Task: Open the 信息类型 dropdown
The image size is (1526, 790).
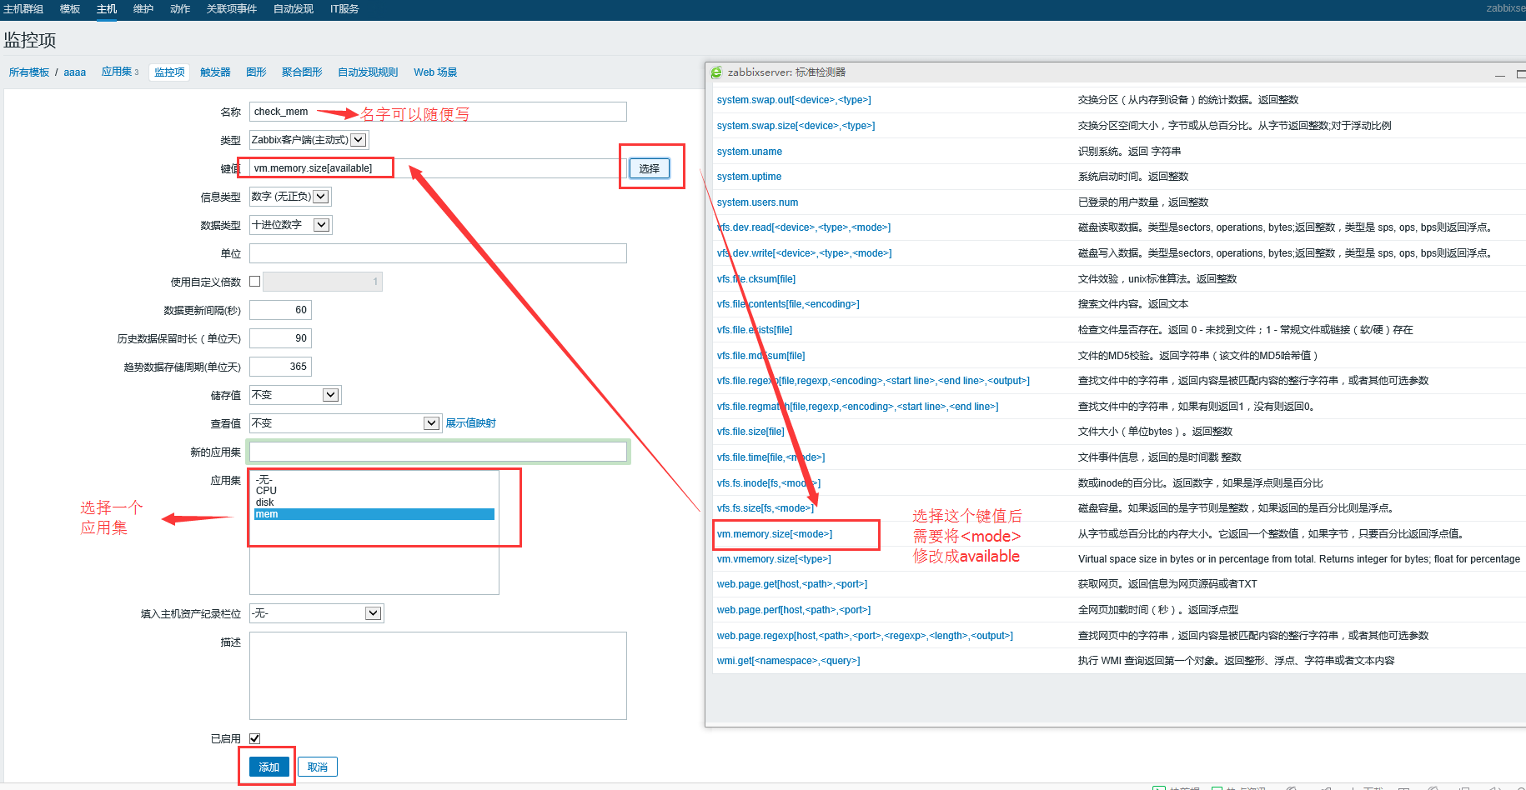Action: 290,197
